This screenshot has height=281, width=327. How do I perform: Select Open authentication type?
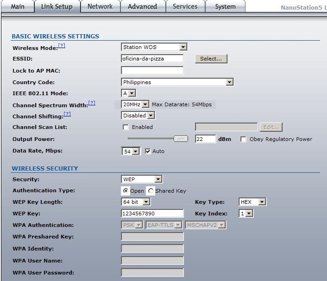click(126, 191)
